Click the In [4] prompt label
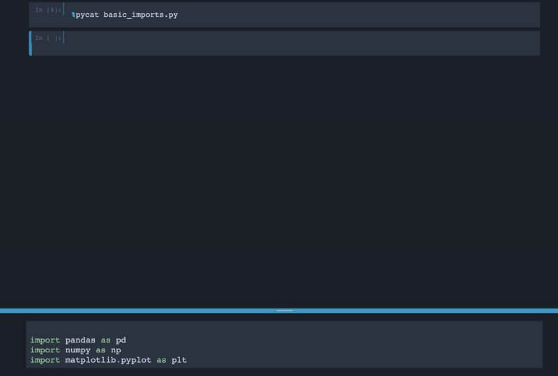The height and width of the screenshot is (376, 558). [47, 10]
